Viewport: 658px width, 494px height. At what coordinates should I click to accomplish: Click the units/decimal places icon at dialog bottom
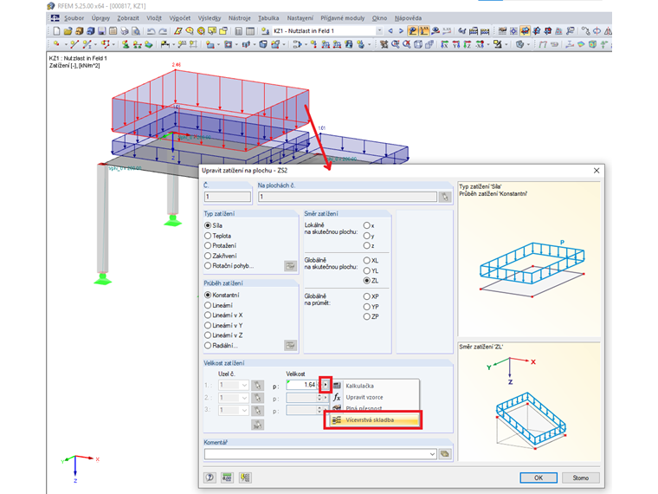[227, 478]
